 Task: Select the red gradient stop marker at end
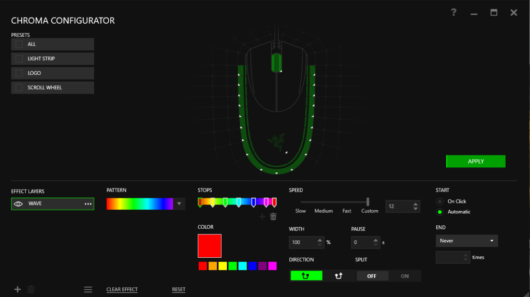pos(274,202)
